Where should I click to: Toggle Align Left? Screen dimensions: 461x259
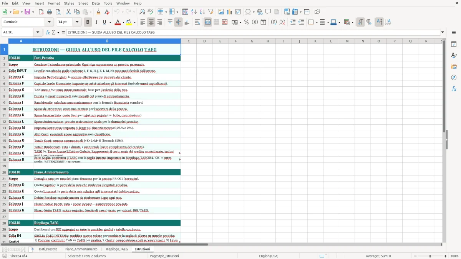[143, 22]
